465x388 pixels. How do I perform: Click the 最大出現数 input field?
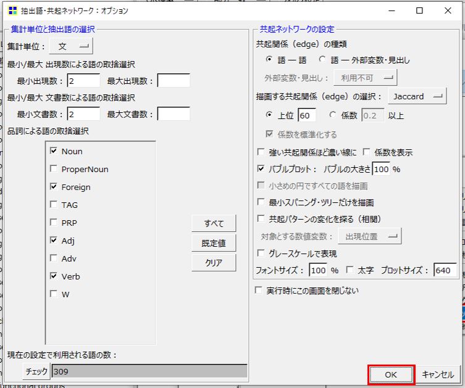(x=174, y=81)
